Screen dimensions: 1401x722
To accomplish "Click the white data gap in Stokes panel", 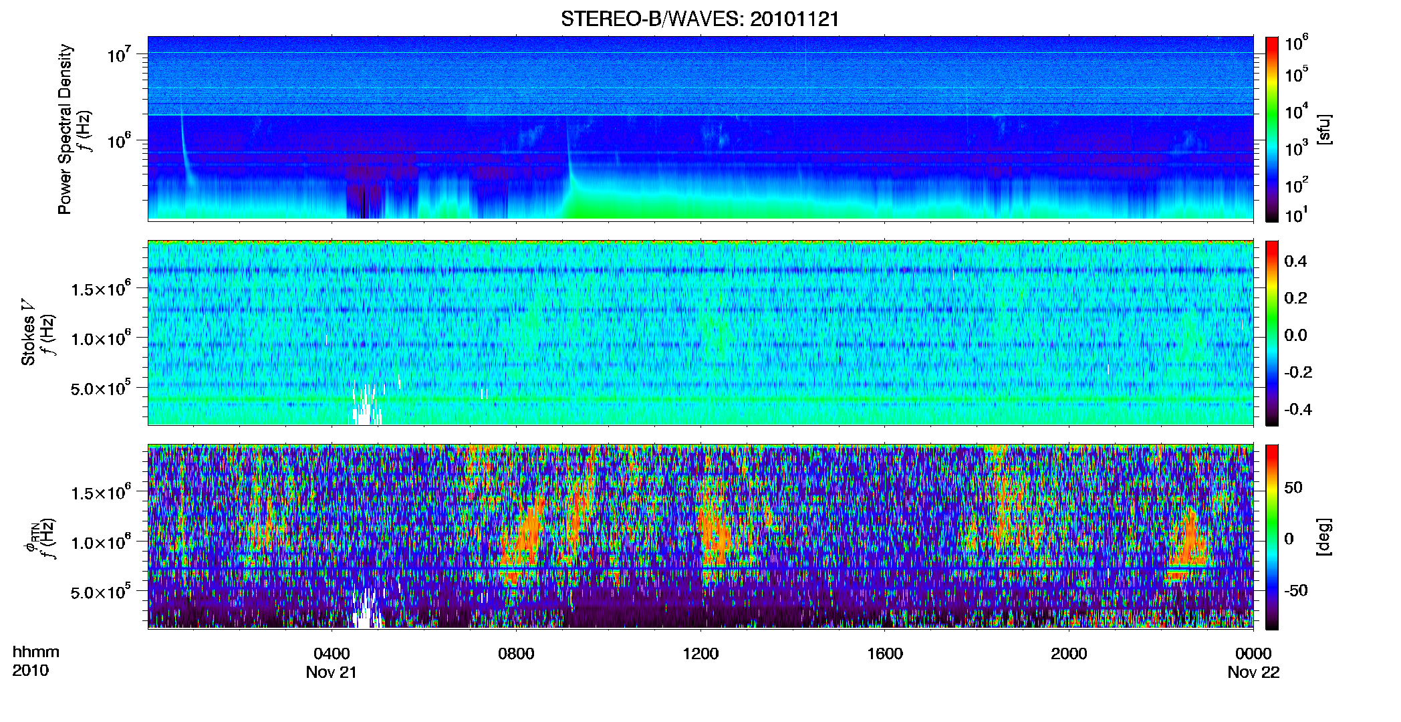I will pos(364,404).
